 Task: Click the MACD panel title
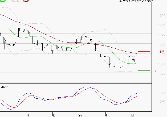(x=5, y=87)
